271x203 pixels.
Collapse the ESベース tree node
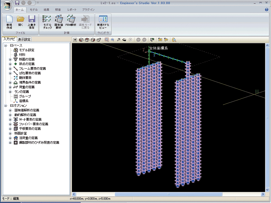coord(5,46)
